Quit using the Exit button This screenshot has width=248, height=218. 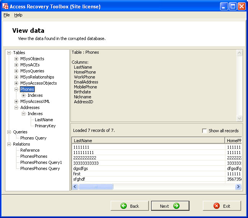click(x=222, y=206)
